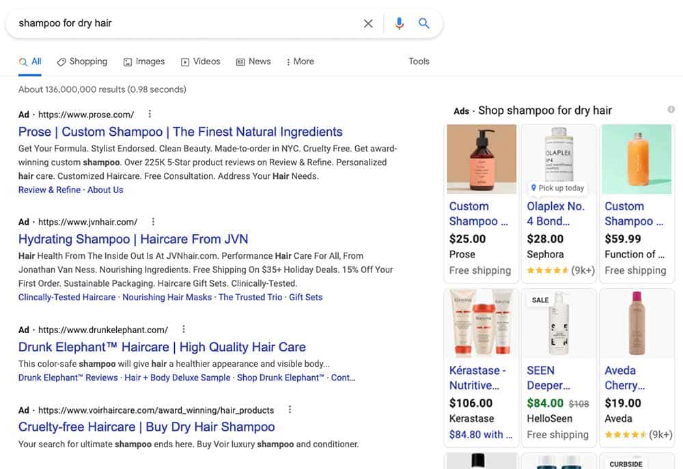Click the SALE badge on SEEN product
The width and height of the screenshot is (683, 469).
540,300
